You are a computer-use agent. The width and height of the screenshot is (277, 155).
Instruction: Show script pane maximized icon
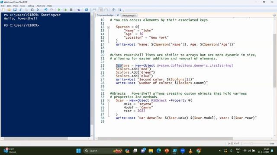pos(106,10)
